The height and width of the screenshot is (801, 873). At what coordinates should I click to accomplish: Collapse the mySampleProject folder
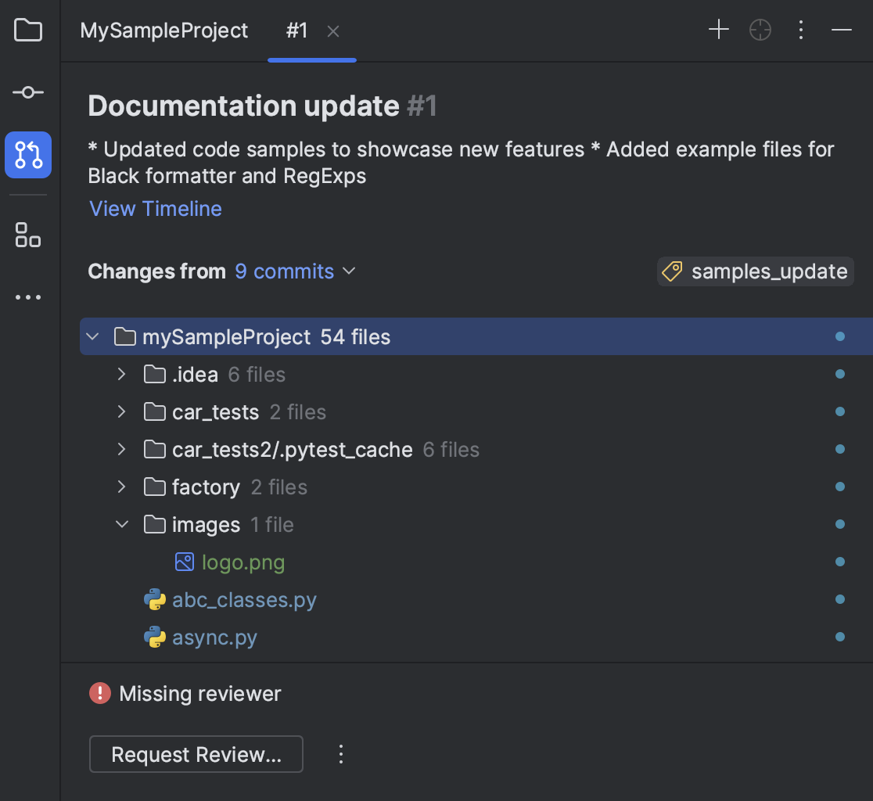(x=92, y=336)
